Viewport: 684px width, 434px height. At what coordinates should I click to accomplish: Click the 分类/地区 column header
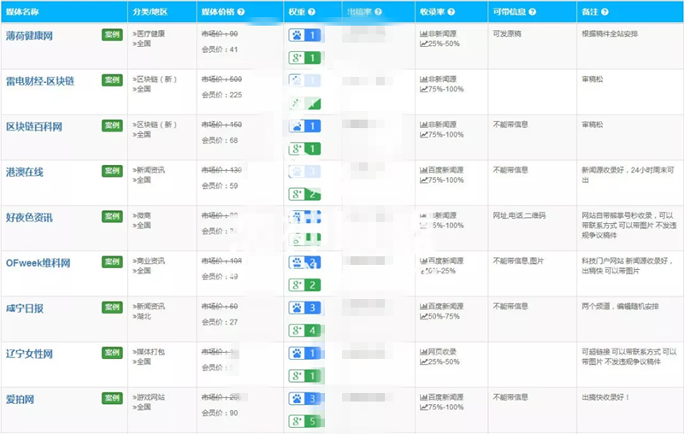pyautogui.click(x=150, y=12)
